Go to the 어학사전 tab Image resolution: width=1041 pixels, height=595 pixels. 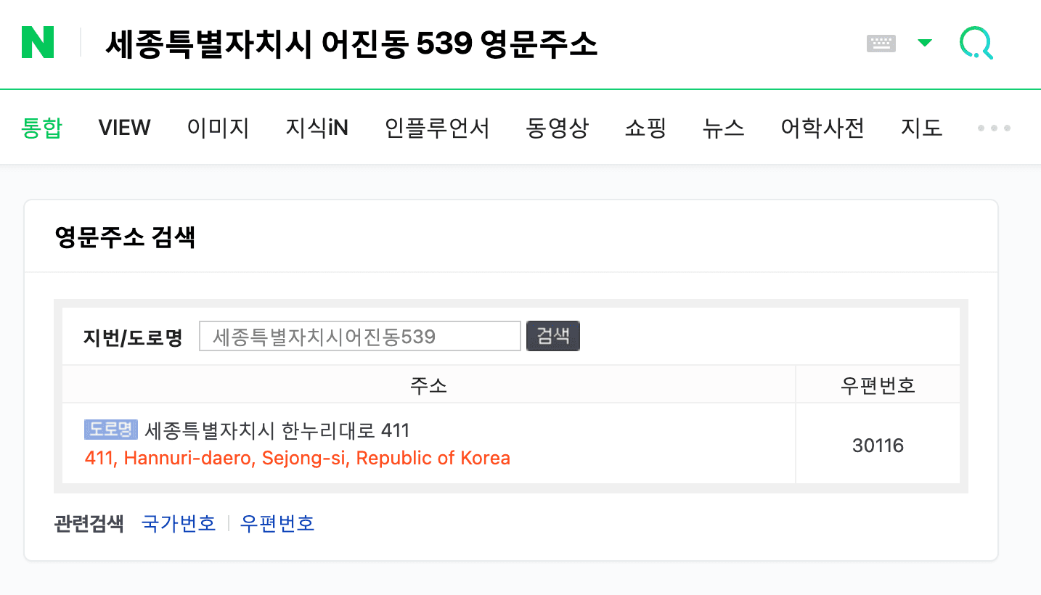pyautogui.click(x=822, y=128)
